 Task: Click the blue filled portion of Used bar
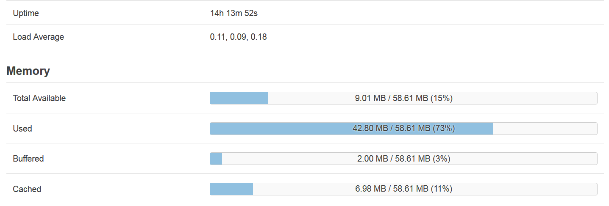351,129
